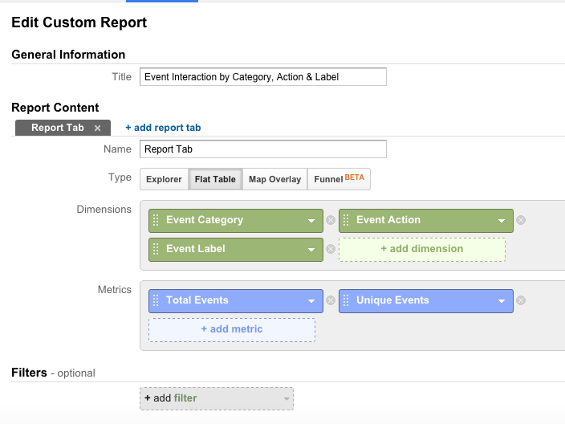Open the add filter dropdown
The width and height of the screenshot is (565, 424).
coord(217,398)
